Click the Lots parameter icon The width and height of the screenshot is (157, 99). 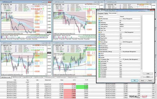[x=99, y=20]
